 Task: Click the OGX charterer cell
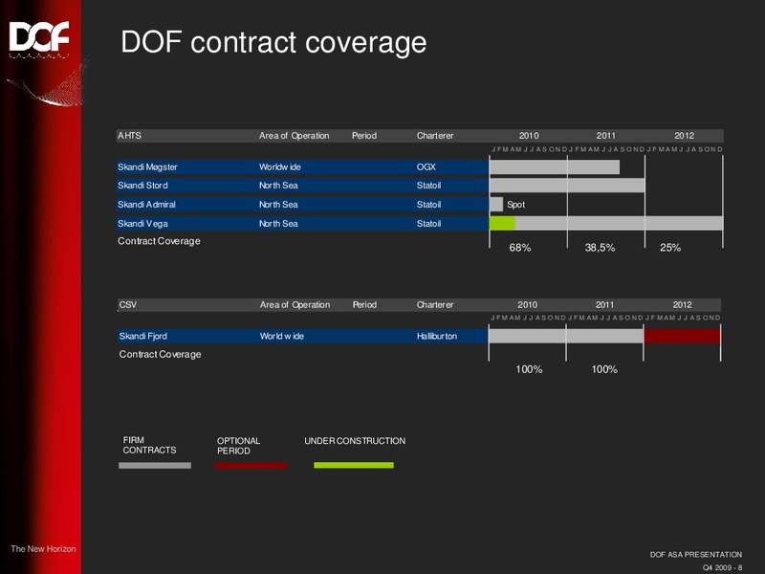tap(426, 166)
